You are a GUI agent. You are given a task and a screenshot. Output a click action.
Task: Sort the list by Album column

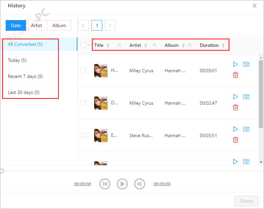183,45
